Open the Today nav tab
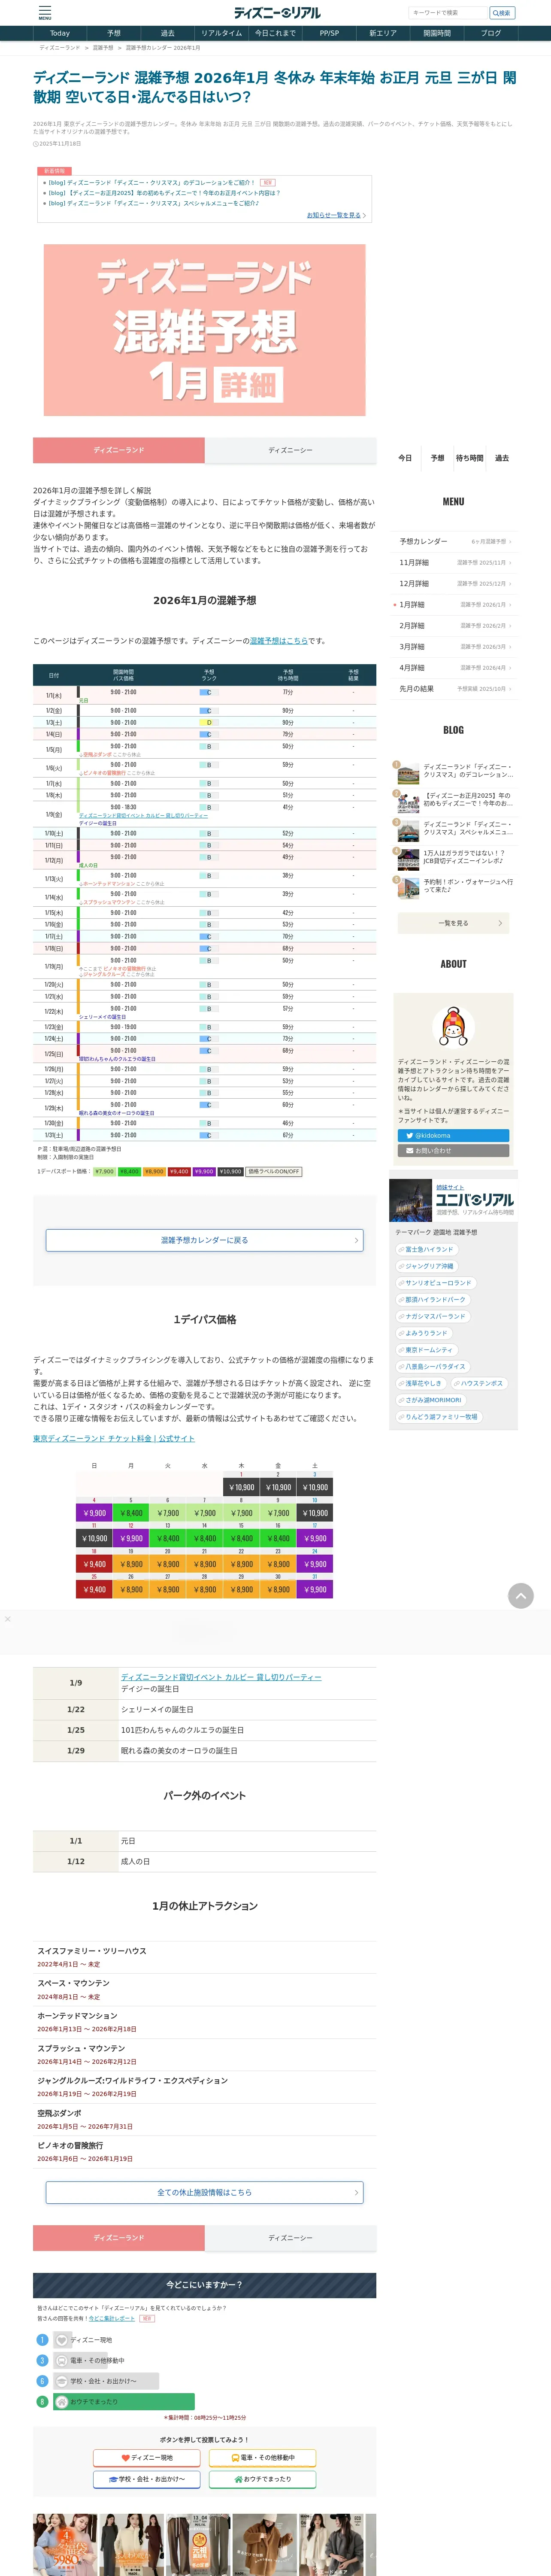The width and height of the screenshot is (551, 2576). (x=60, y=33)
